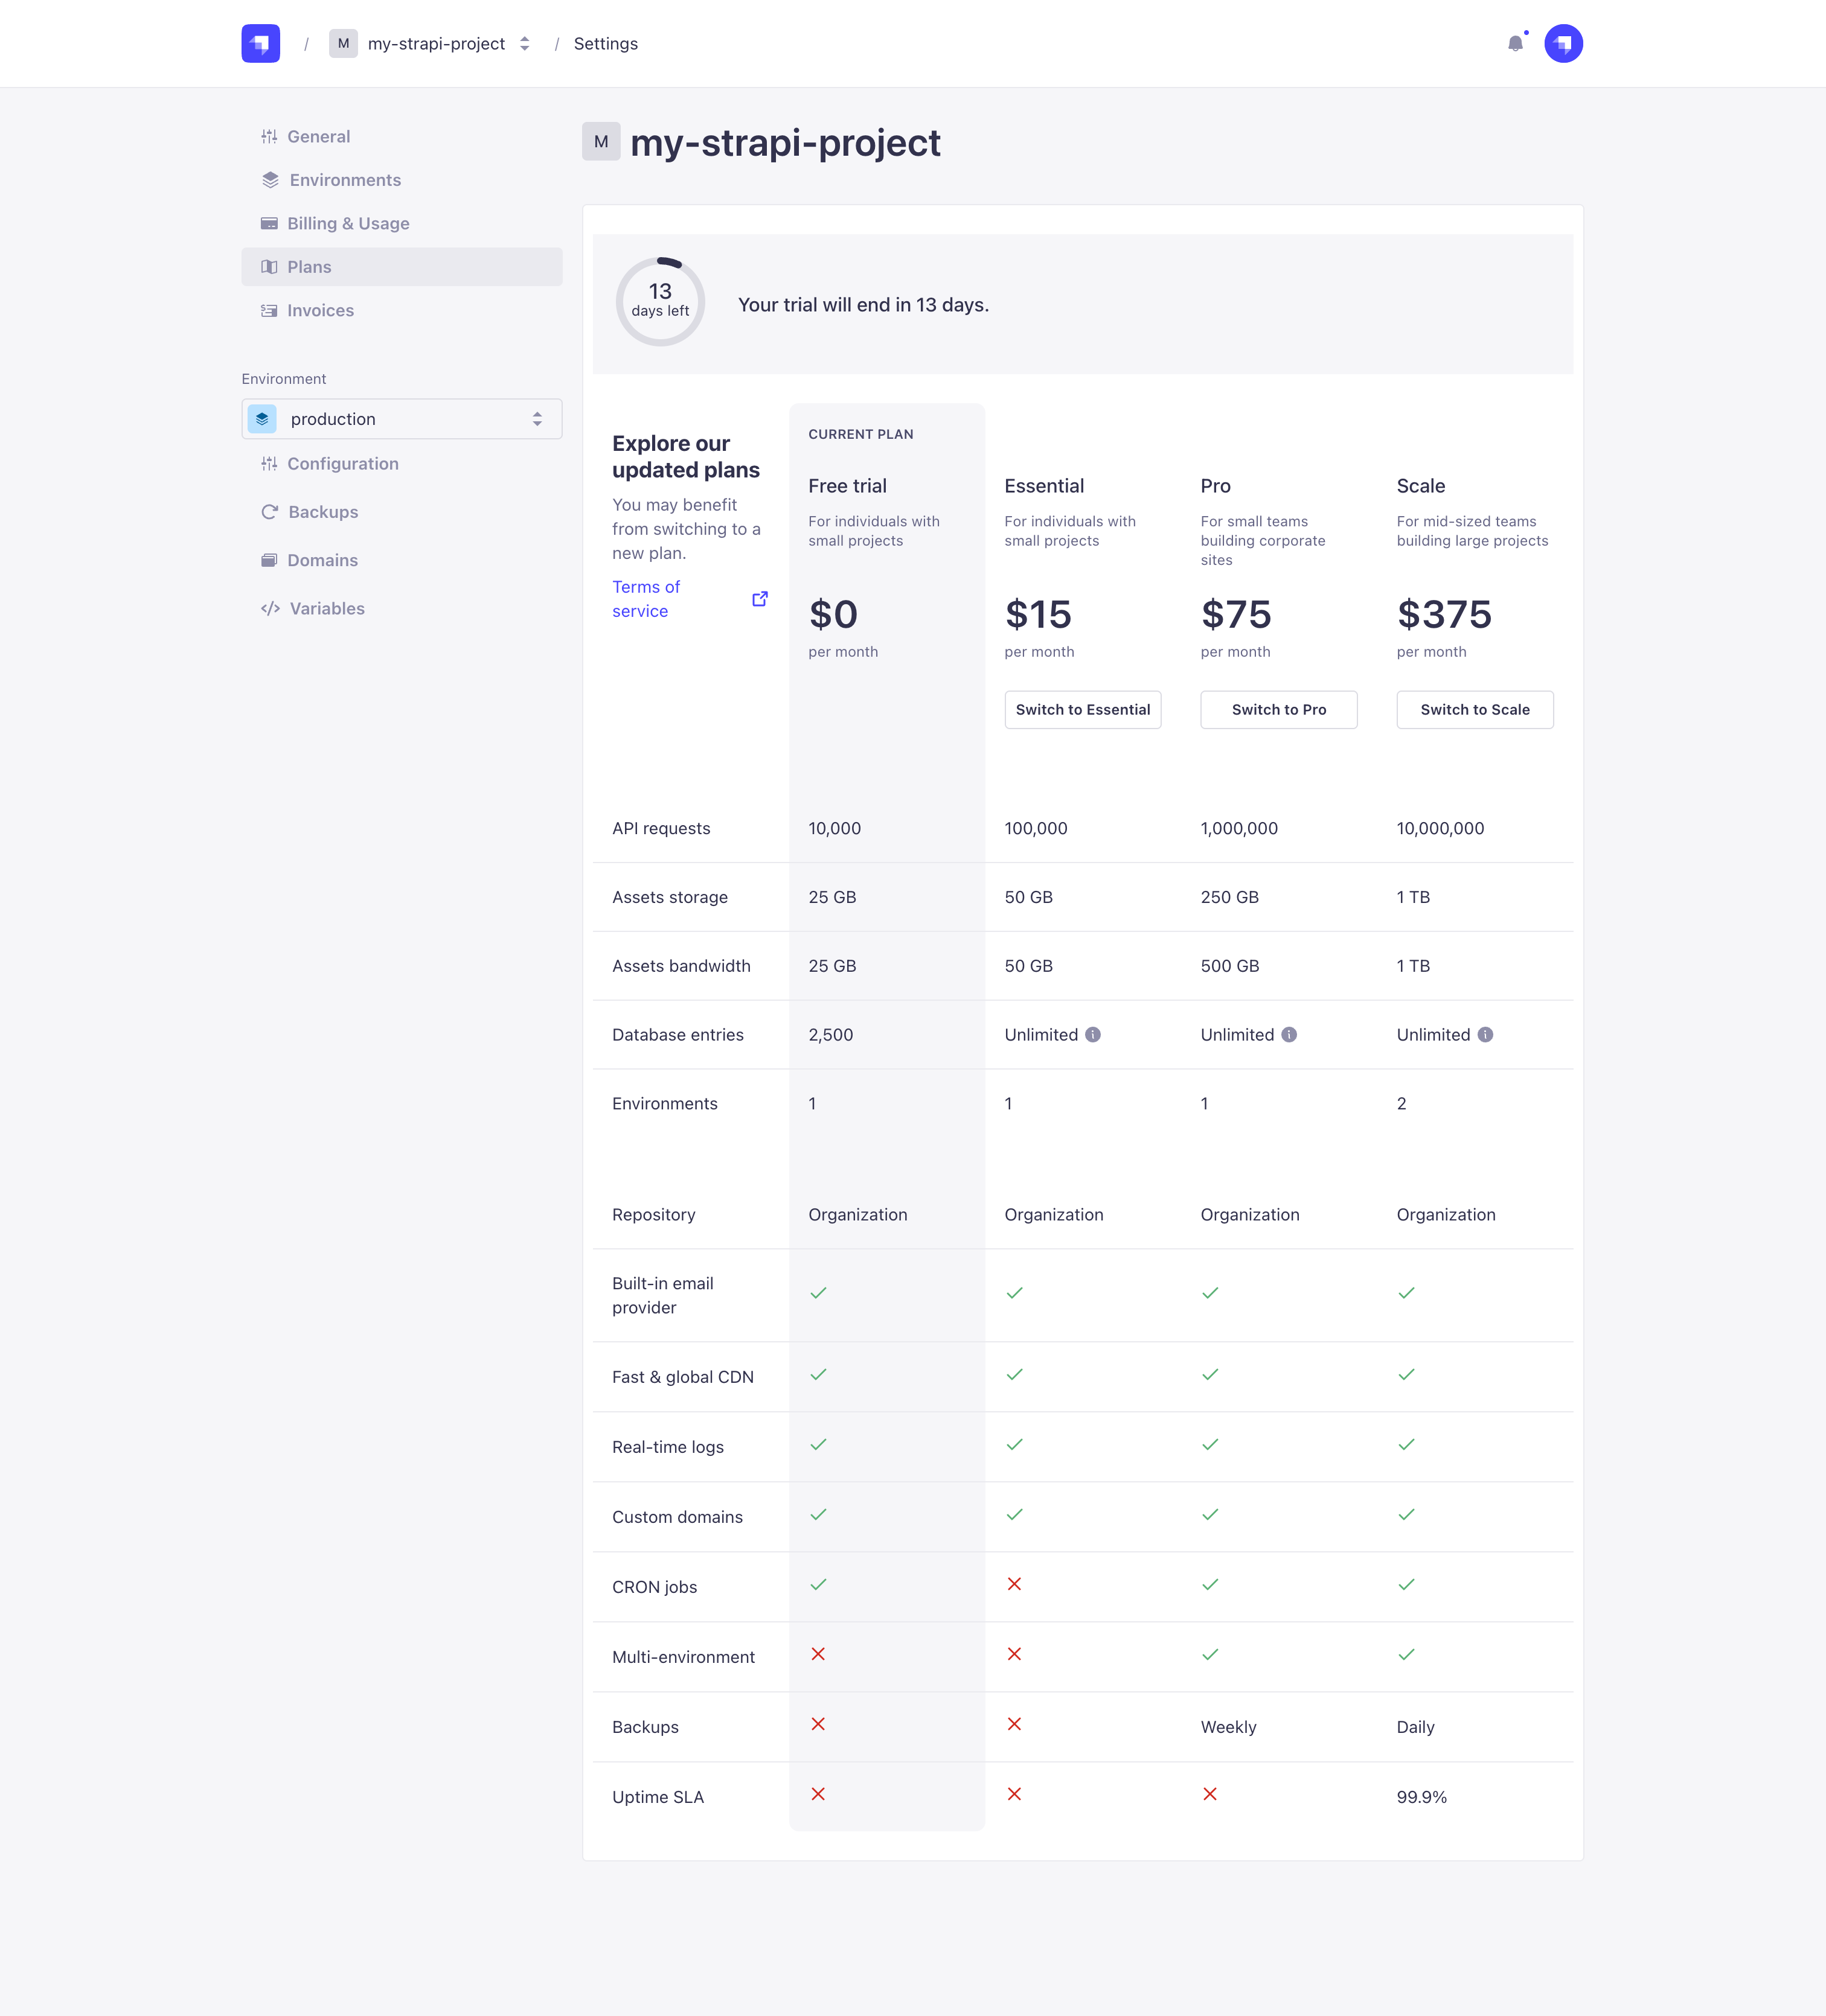Click info icon next to Scale Unlimited
Image resolution: width=1826 pixels, height=2016 pixels.
pyautogui.click(x=1485, y=1035)
